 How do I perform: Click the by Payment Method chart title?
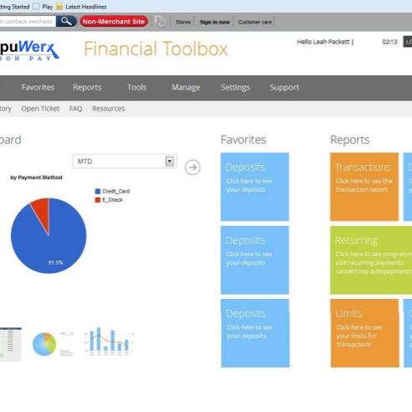tap(36, 178)
